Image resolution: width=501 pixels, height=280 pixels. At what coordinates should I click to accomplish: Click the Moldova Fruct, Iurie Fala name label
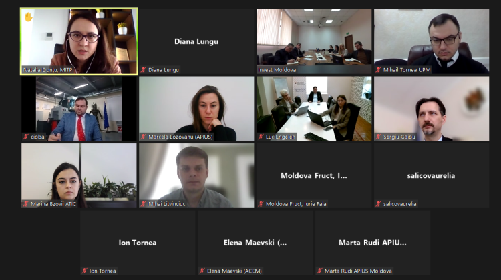tap(296, 204)
